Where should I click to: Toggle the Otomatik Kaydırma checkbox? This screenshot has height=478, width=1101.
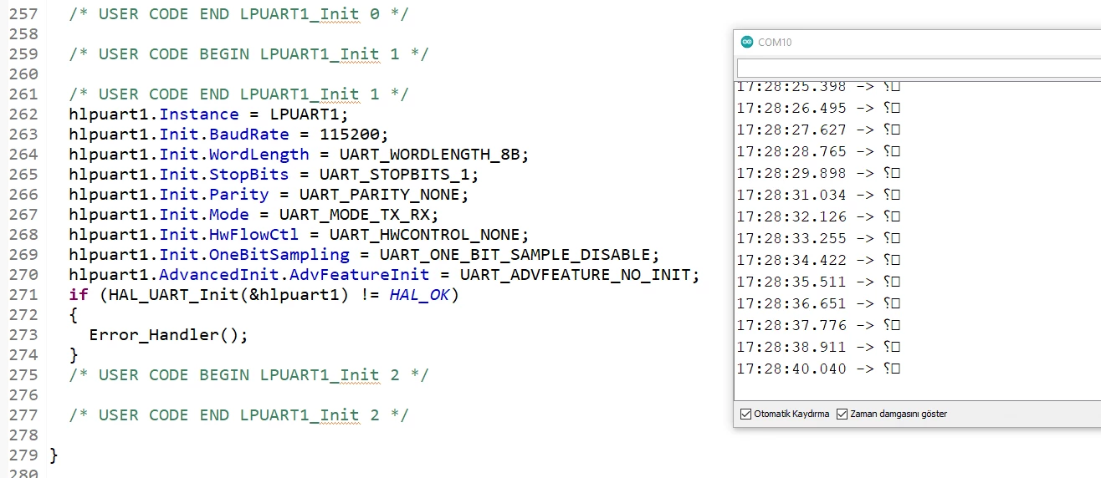pos(746,414)
